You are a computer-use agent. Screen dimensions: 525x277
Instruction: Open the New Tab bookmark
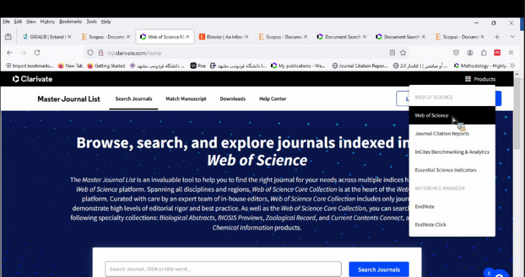pyautogui.click(x=71, y=66)
